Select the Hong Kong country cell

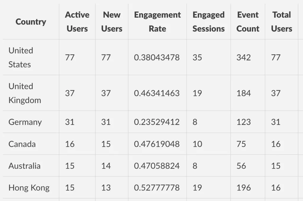[x=29, y=188]
